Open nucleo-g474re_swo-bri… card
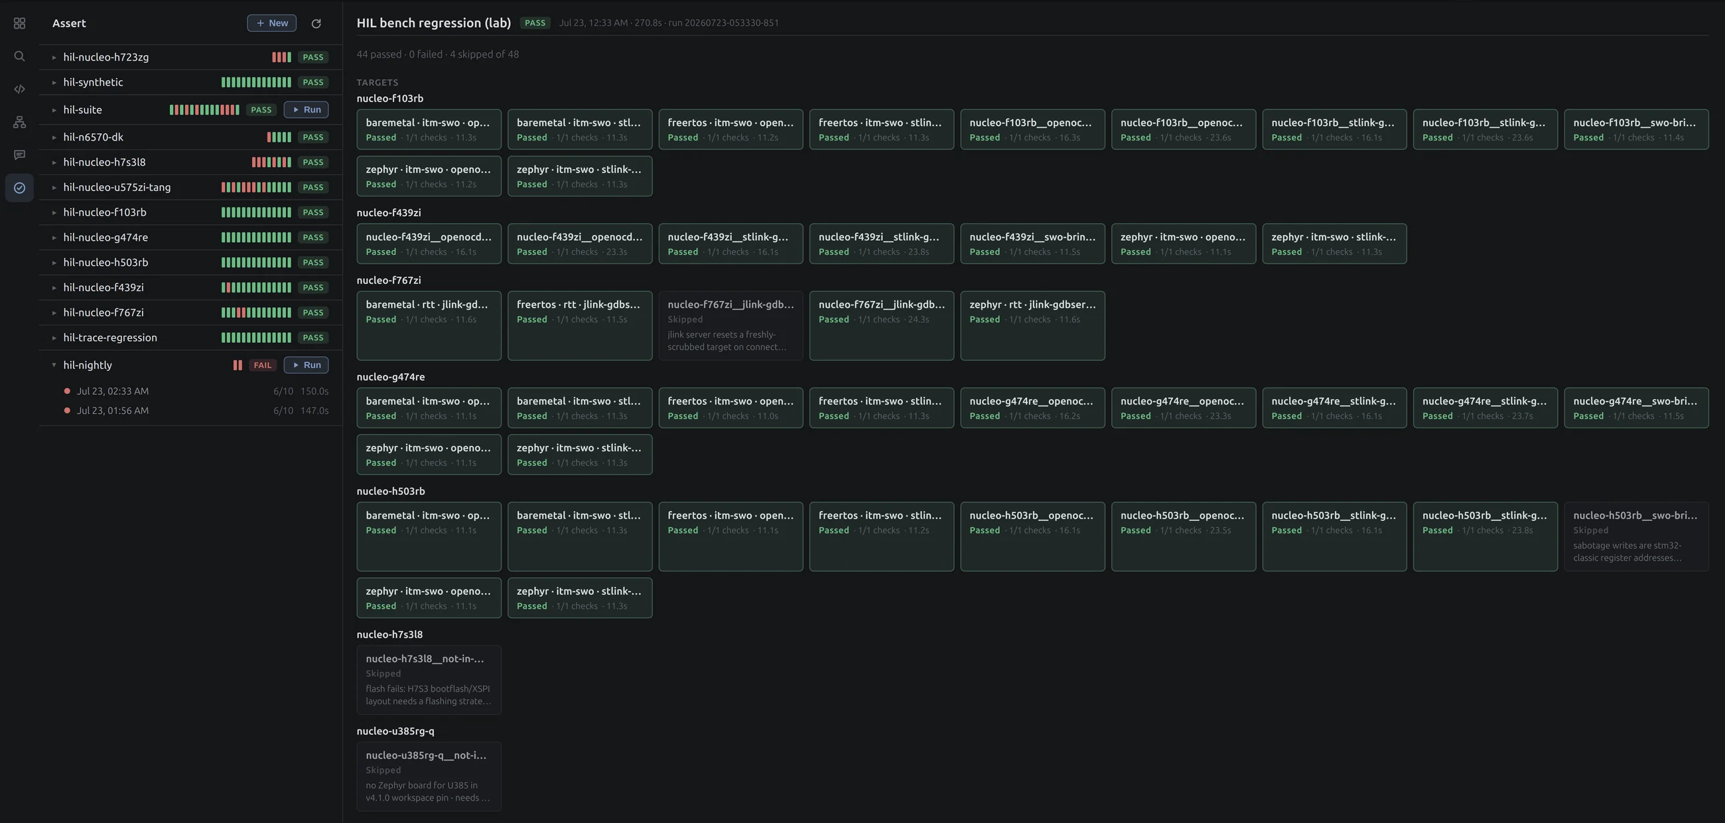Viewport: 1725px width, 823px height. (x=1636, y=408)
